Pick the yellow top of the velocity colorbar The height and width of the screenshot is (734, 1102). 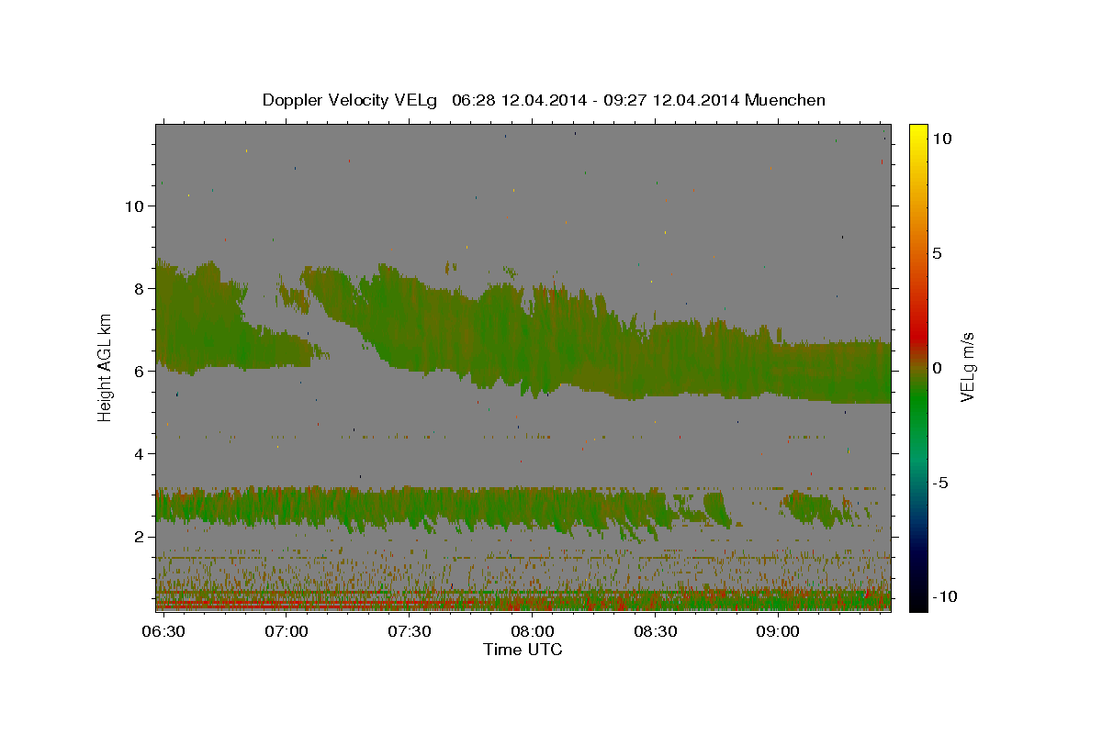pos(917,133)
